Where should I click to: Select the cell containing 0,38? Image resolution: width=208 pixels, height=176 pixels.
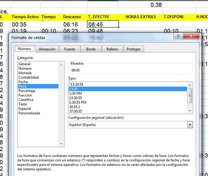point(141,5)
